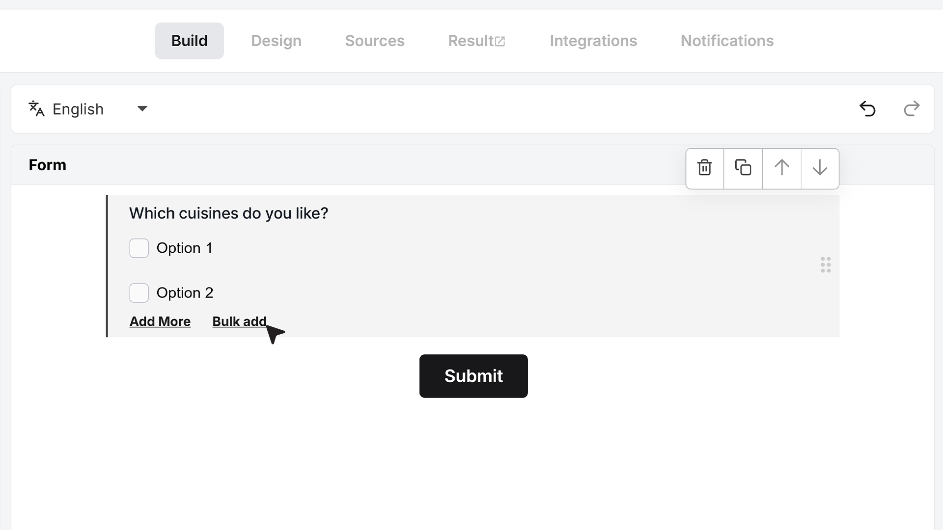The height and width of the screenshot is (530, 943).
Task: Check the Option 2 checkbox
Action: [x=139, y=293]
